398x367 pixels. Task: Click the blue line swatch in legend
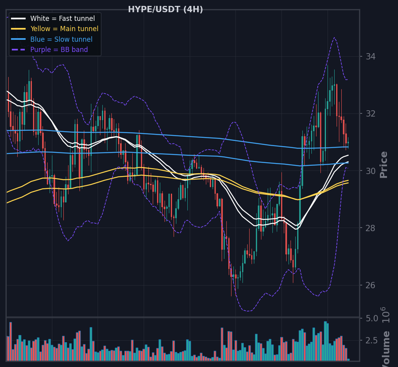[x=18, y=39]
